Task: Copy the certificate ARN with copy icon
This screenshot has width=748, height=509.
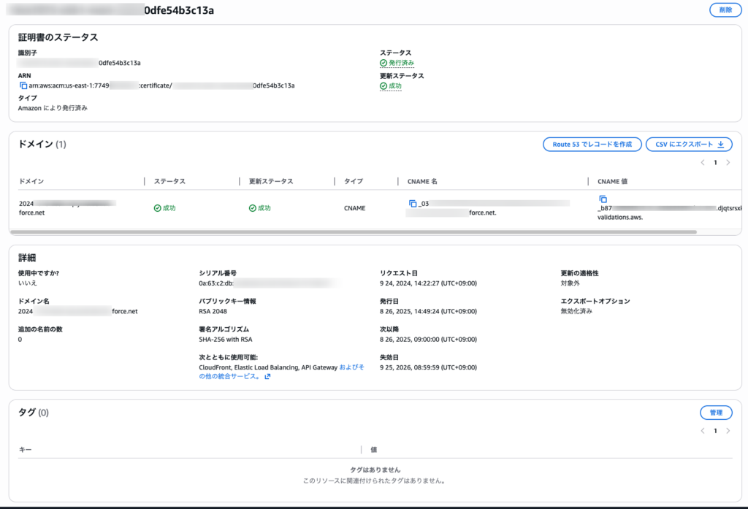Action: (x=23, y=85)
